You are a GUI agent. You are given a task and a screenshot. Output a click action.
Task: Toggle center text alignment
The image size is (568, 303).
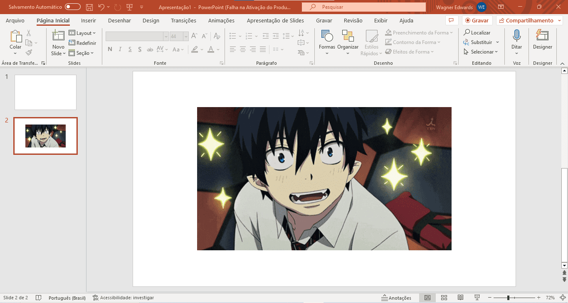coord(242,49)
